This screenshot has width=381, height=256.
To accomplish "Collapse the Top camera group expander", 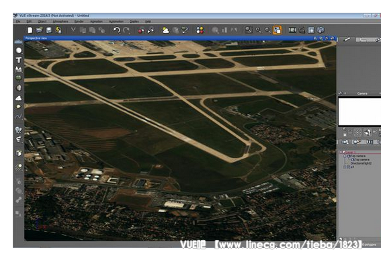I will click(x=345, y=156).
